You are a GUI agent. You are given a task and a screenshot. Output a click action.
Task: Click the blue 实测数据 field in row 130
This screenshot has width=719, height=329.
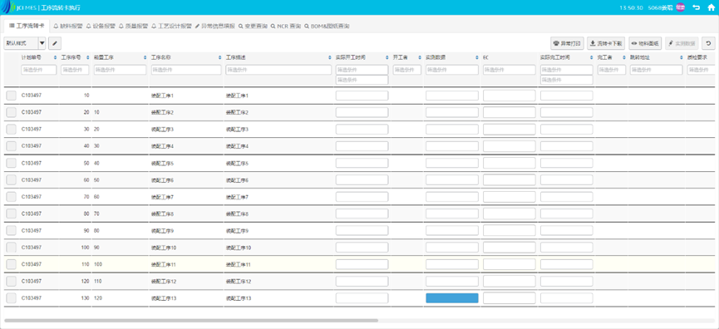click(451, 297)
